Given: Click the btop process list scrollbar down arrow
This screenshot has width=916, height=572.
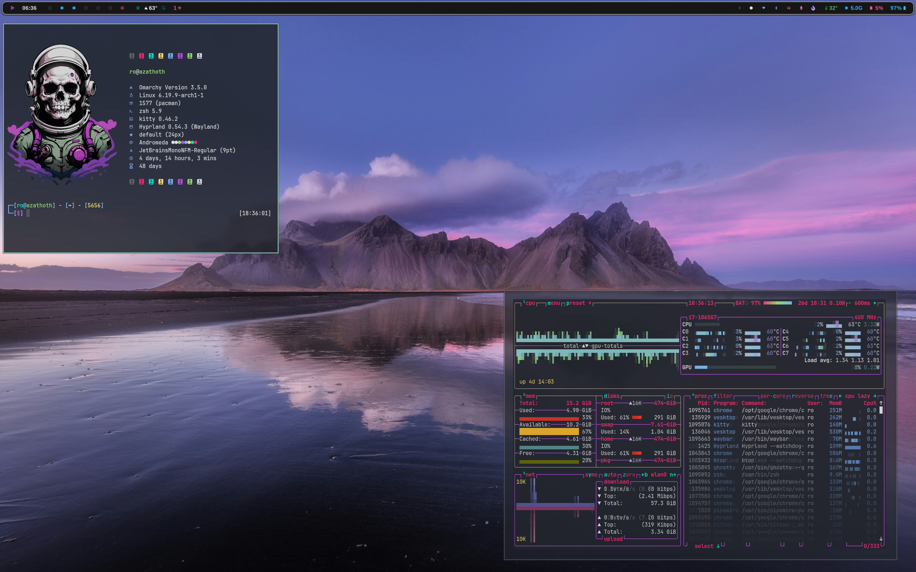Looking at the screenshot, I should click(881, 539).
